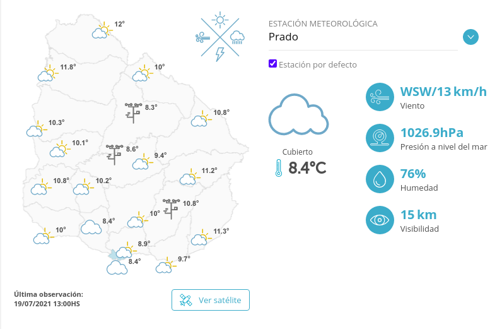This screenshot has height=329, width=502.
Task: Select the 11.2° station in the east
Action: 189,177
